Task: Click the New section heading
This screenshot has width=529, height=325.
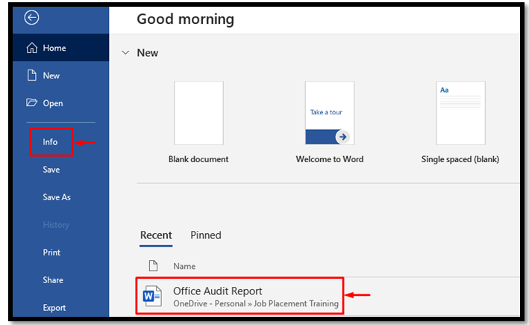Action: [148, 53]
